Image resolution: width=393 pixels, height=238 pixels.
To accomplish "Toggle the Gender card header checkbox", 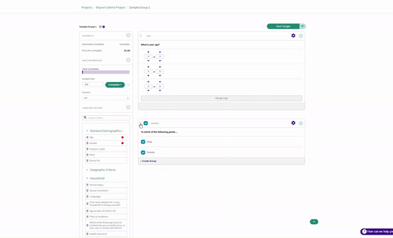I will pyautogui.click(x=145, y=123).
